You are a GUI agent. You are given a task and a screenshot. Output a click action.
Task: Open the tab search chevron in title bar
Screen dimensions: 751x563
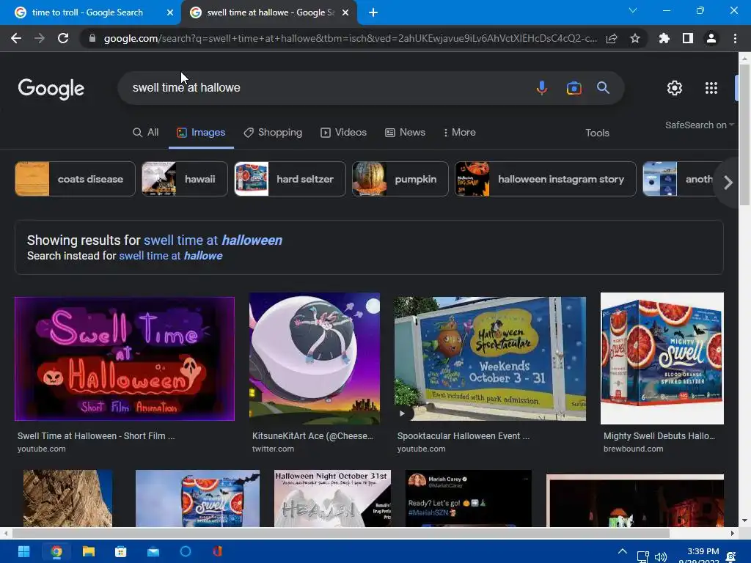633,10
